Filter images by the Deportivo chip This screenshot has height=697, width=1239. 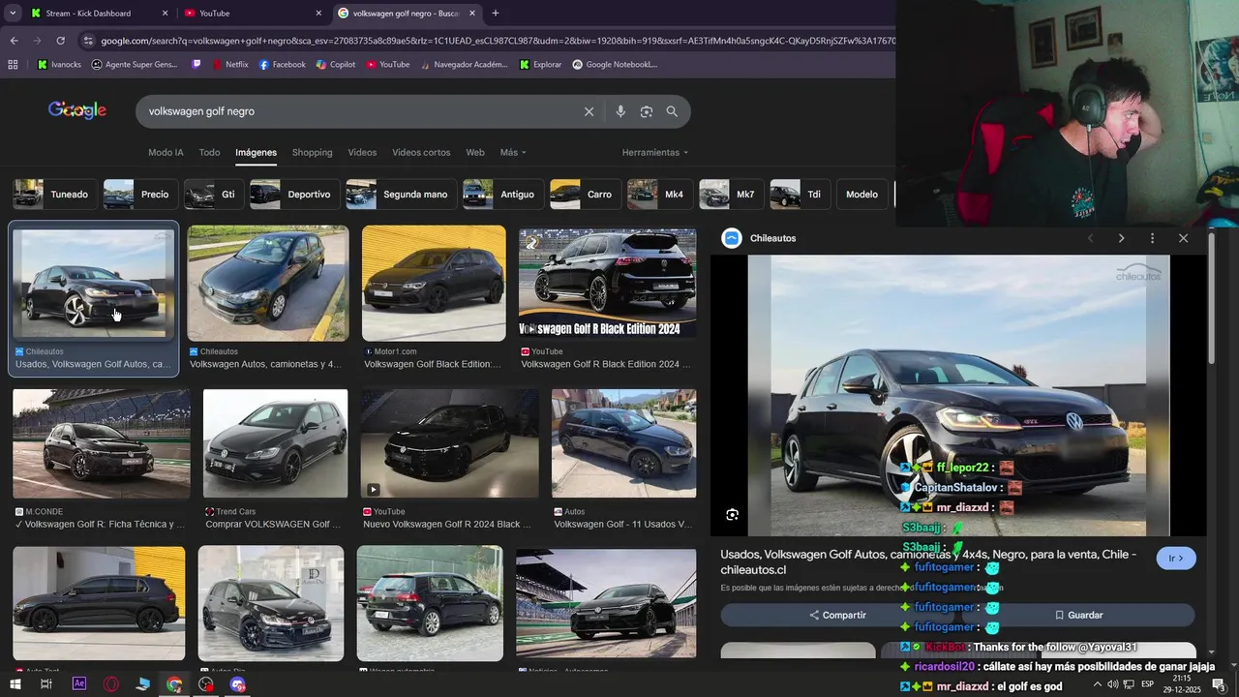point(293,195)
